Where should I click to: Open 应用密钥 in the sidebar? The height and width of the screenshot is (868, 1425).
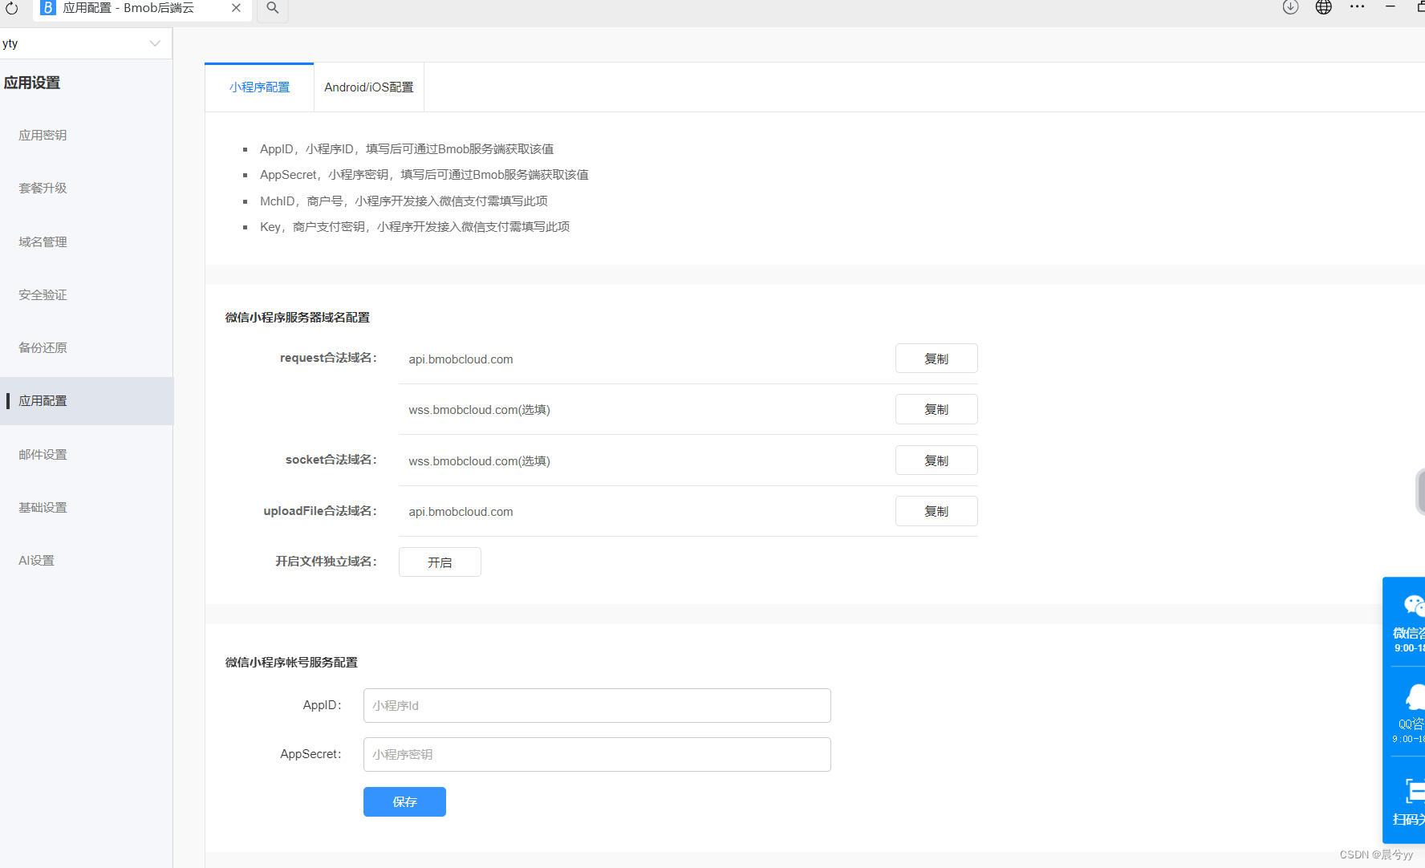click(x=43, y=136)
